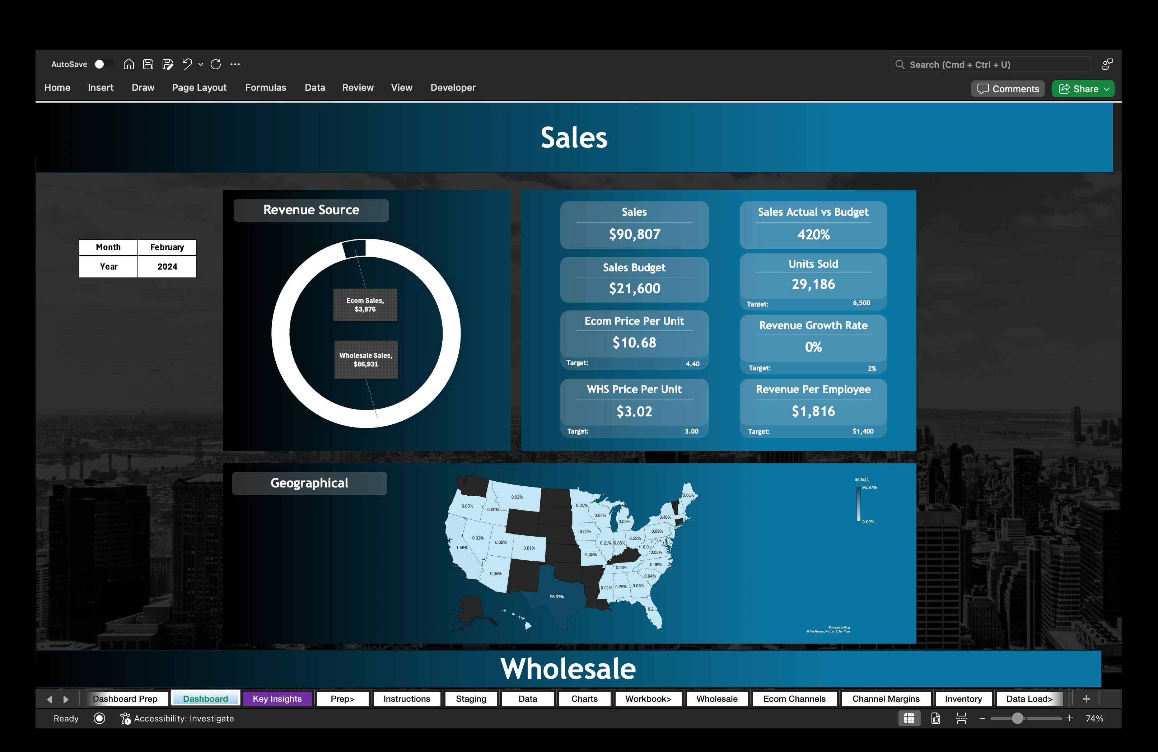
Task: Switch to Normal view icon
Action: point(909,718)
